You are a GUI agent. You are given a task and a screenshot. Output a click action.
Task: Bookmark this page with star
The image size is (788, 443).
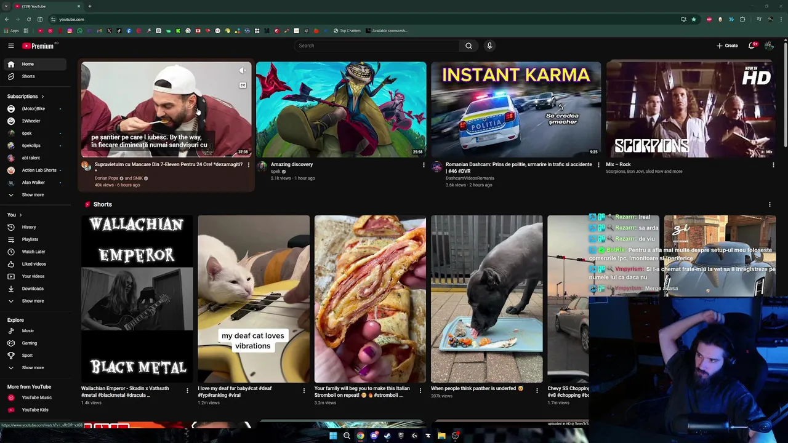(x=694, y=19)
